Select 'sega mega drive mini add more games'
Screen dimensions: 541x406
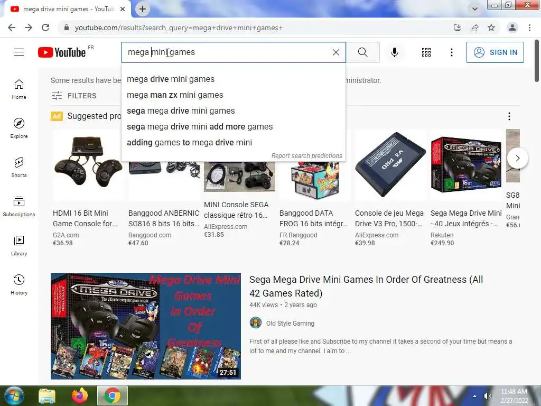233,127
